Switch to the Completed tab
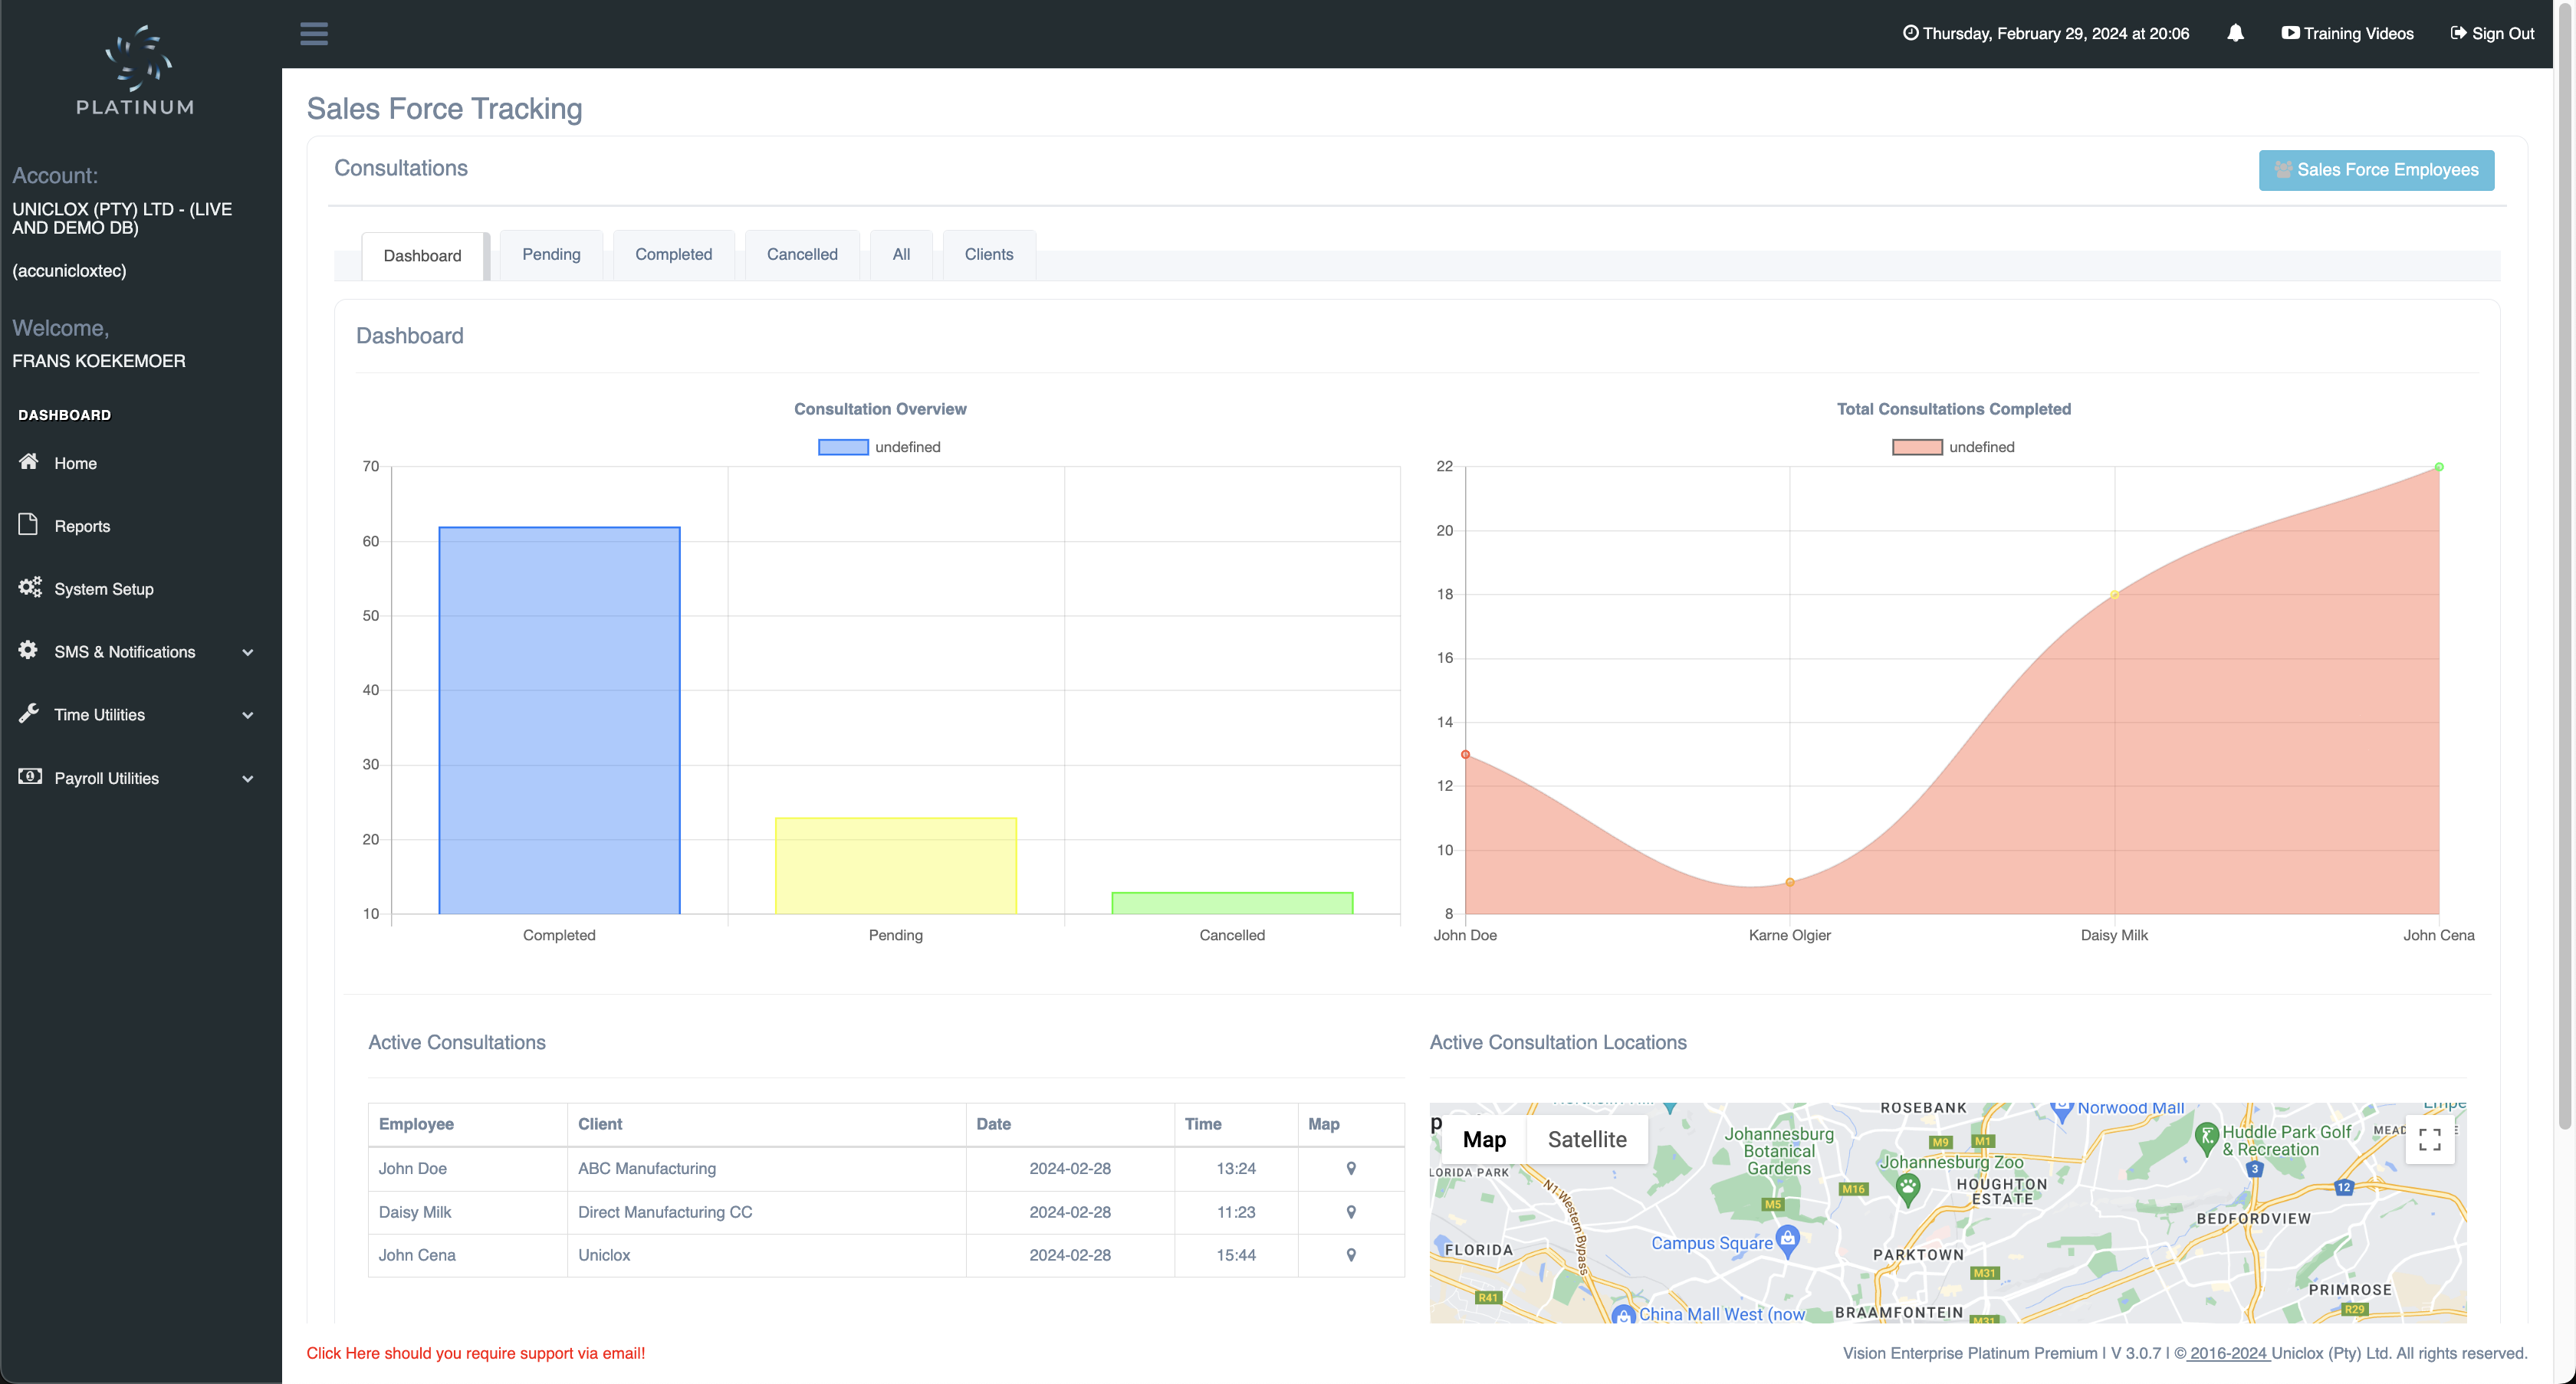This screenshot has width=2576, height=1384. pyautogui.click(x=673, y=255)
